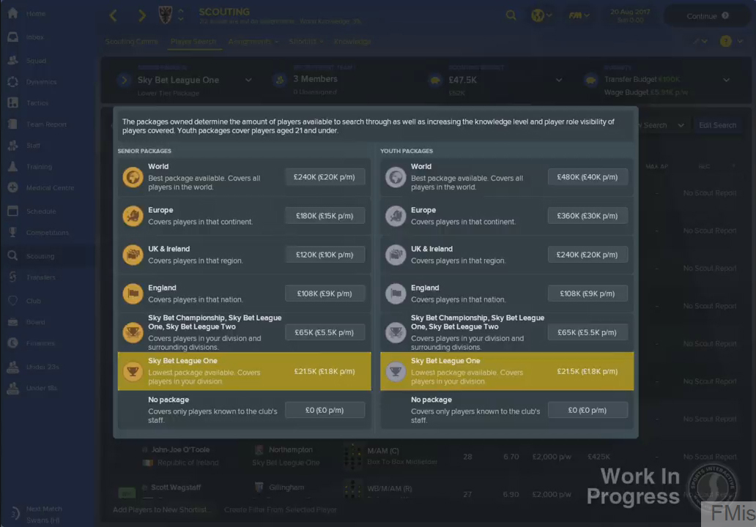Buy youth World package for £480K
756x527 pixels.
pyautogui.click(x=588, y=177)
